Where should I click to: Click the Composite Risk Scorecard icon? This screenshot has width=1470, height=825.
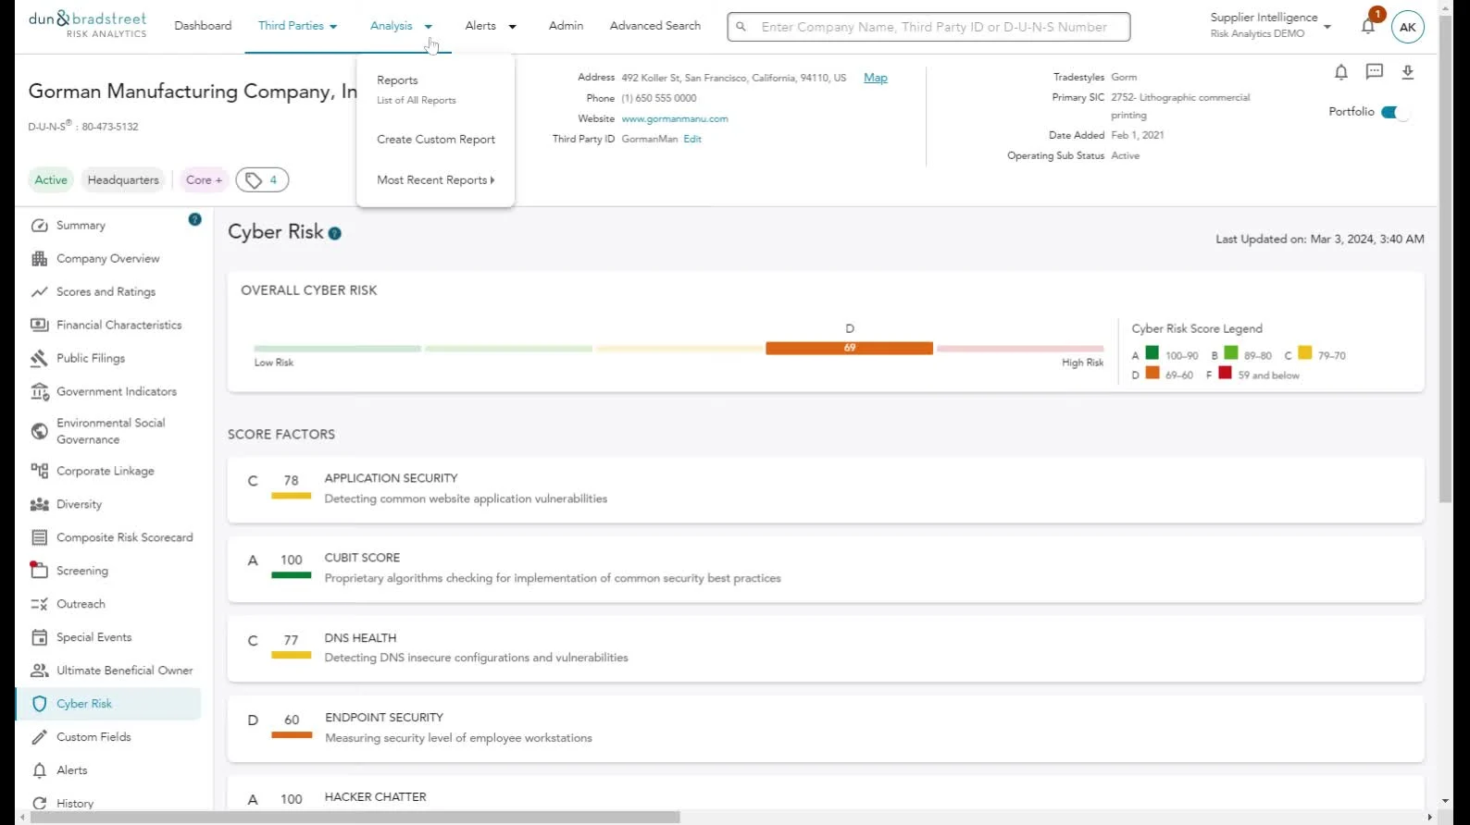point(39,538)
